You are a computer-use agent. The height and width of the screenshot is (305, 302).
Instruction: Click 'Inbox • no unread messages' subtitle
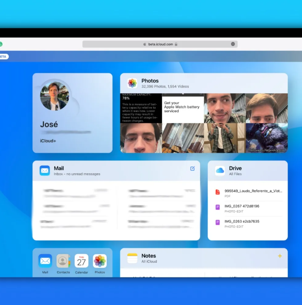(x=77, y=174)
